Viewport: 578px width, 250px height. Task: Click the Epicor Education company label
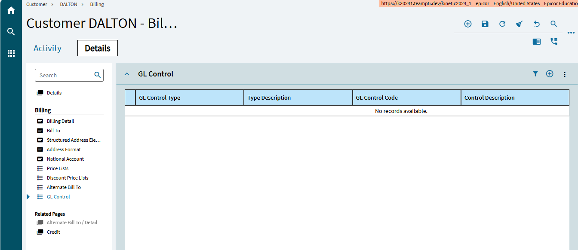561,3
